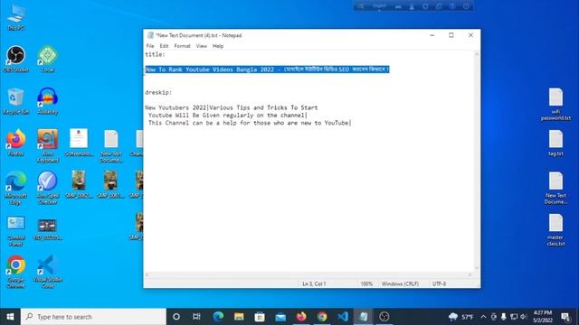Open Microsoft Edge from the taskbar
This screenshot has height=325, width=579.
[x=218, y=317]
